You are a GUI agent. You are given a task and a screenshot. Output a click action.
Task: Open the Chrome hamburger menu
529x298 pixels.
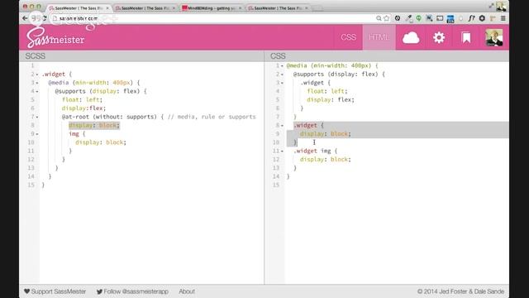click(x=503, y=18)
